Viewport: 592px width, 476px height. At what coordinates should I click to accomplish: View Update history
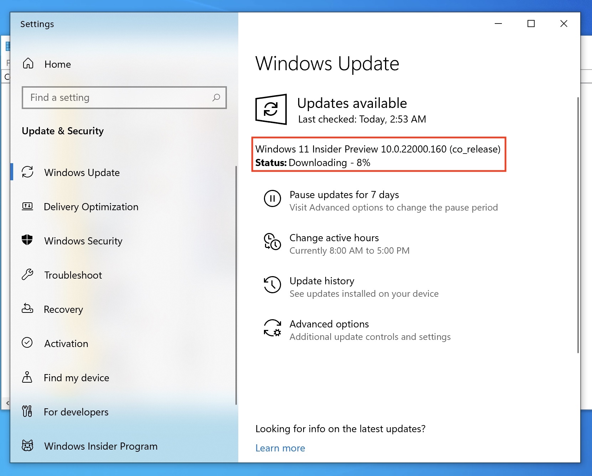click(x=322, y=281)
